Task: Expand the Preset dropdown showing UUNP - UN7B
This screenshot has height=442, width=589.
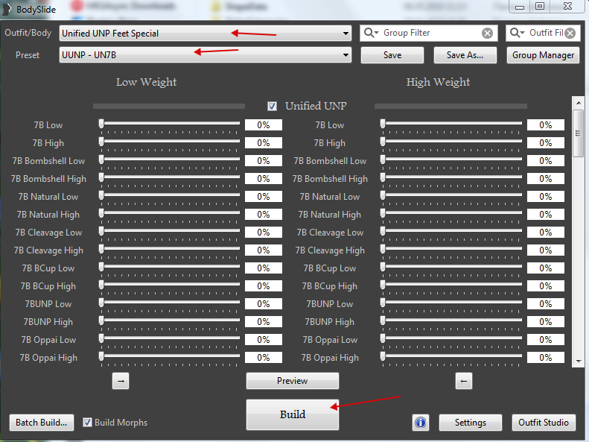Action: (346, 55)
